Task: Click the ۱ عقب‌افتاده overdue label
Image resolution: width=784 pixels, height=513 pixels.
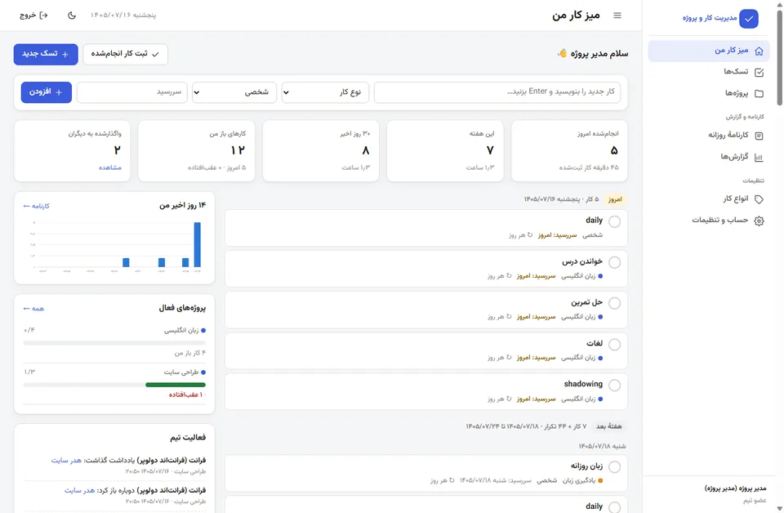Action: [x=188, y=395]
